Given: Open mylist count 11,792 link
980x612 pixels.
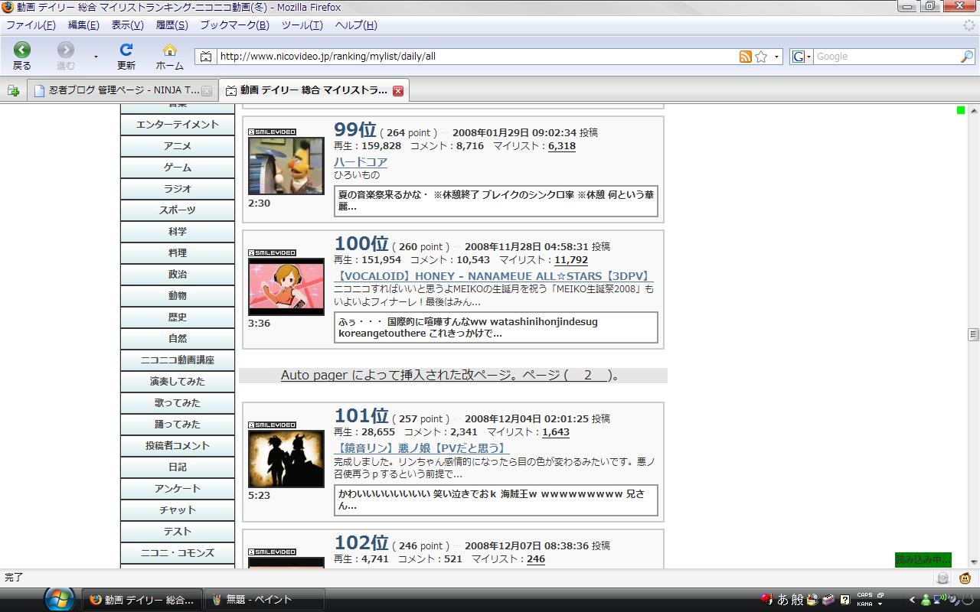Looking at the screenshot, I should [571, 260].
